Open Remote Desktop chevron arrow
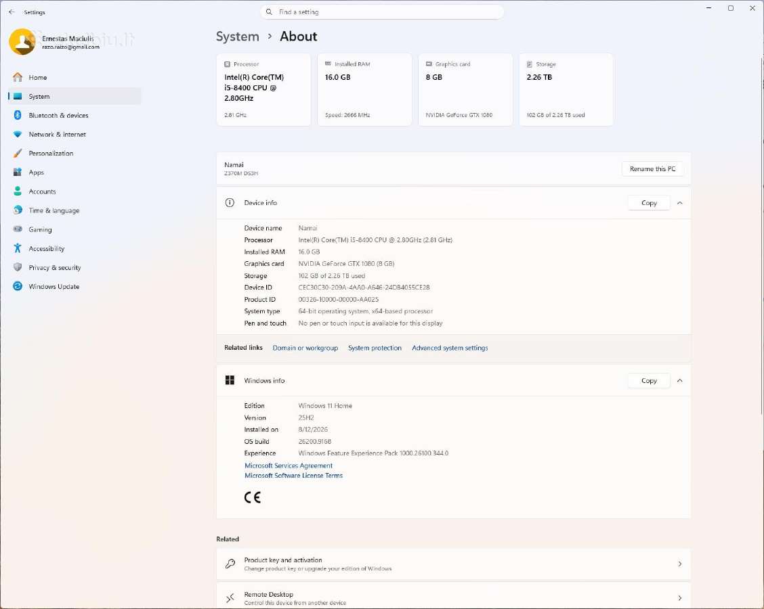Image resolution: width=764 pixels, height=609 pixels. click(680, 597)
